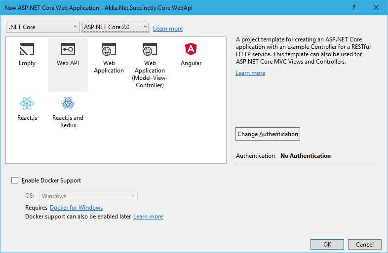This screenshot has height=253, width=388.
Task: Enable Docker Support checkbox
Action: tap(15, 181)
